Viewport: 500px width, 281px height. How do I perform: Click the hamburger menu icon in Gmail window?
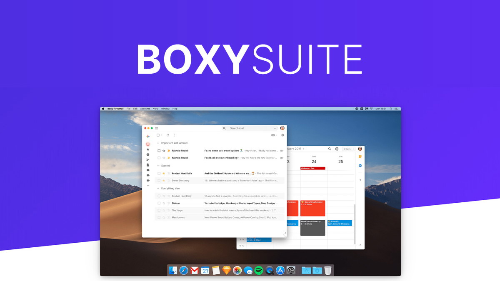157,128
